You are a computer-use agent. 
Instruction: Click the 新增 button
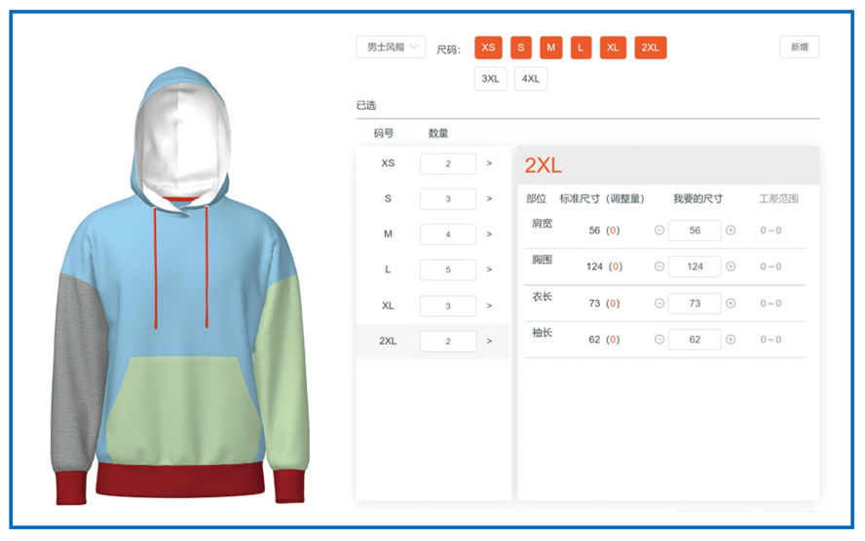(x=800, y=47)
